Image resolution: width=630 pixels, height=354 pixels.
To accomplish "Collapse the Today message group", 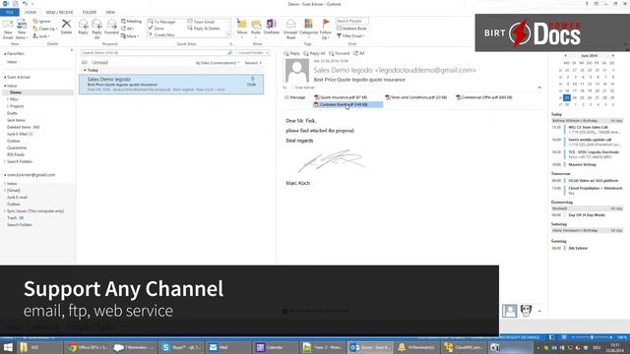I will (x=85, y=70).
